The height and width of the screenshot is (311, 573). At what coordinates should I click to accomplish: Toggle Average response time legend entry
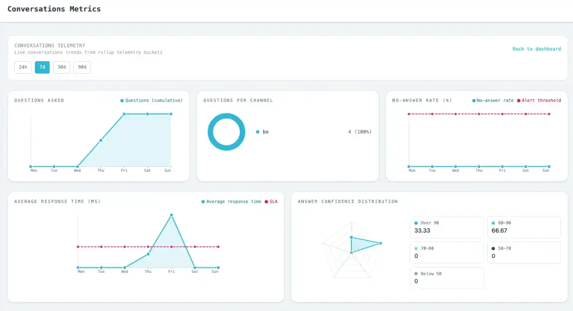[x=231, y=202]
